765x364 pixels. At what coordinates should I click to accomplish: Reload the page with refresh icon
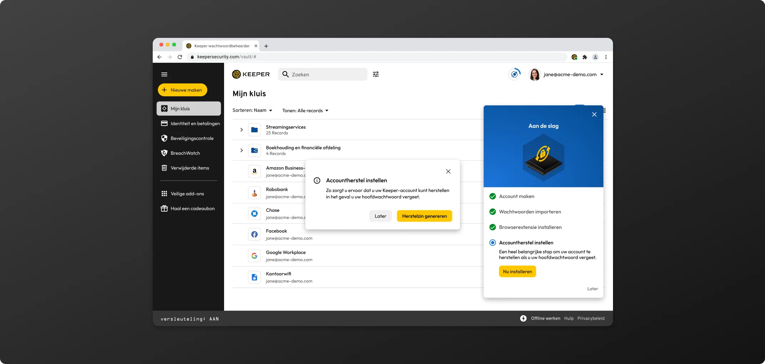tap(180, 57)
